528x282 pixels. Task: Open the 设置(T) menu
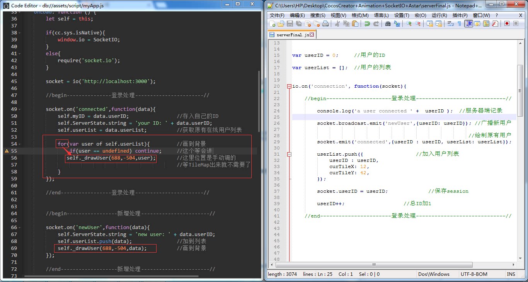click(x=402, y=15)
